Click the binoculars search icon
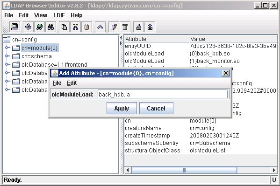The width and height of the screenshot is (280, 186). click(x=50, y=27)
